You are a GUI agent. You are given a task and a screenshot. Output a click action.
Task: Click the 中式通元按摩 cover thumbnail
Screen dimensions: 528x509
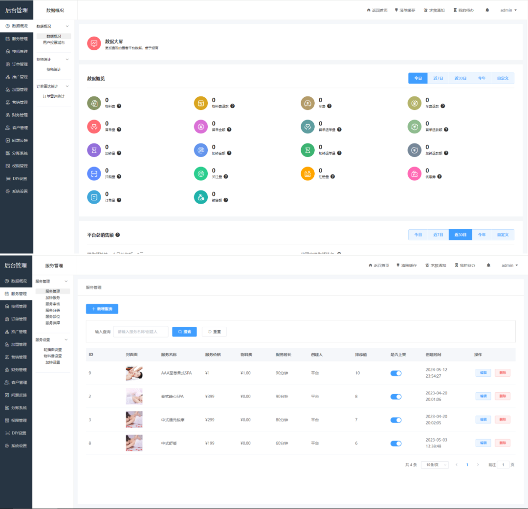click(134, 420)
